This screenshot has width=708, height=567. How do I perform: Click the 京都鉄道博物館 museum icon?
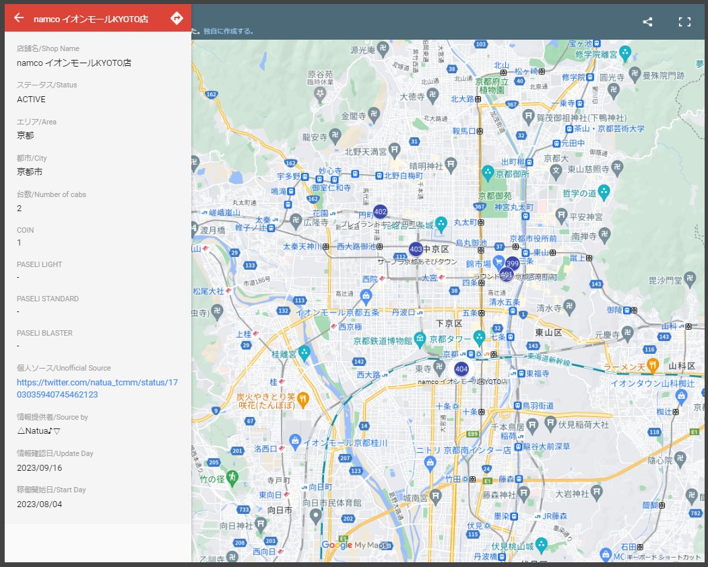click(x=420, y=341)
